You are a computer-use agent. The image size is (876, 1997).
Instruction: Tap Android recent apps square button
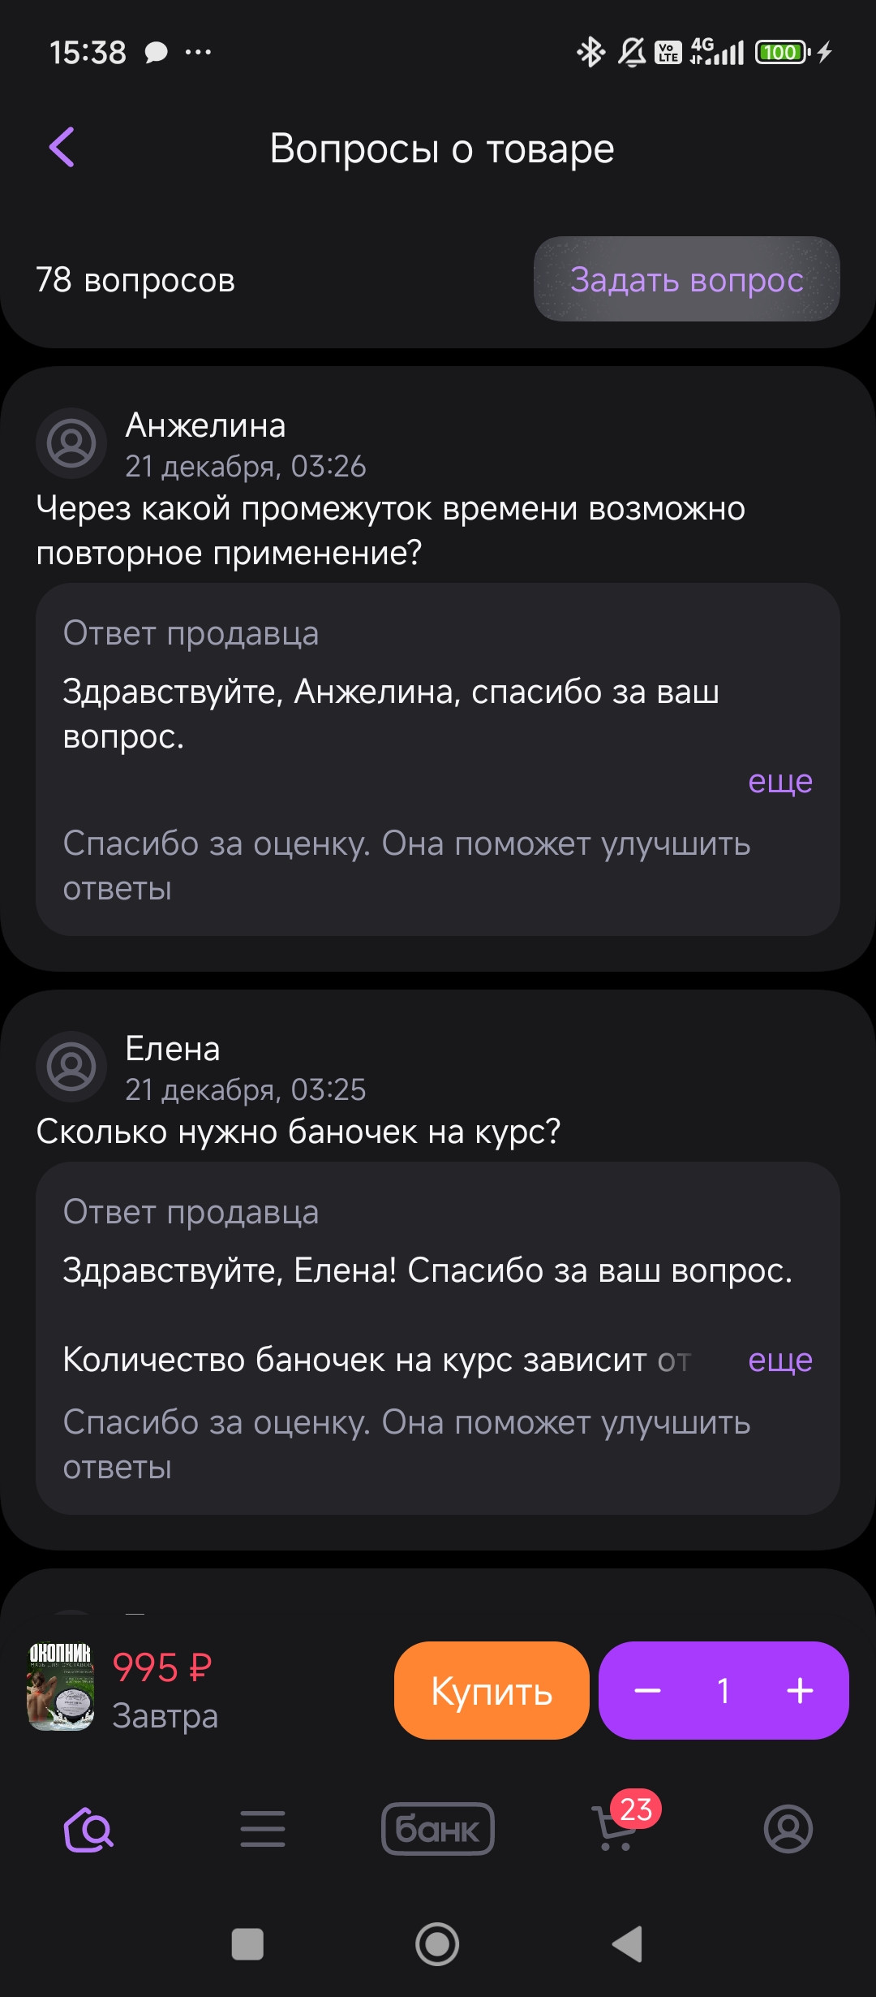[x=247, y=1944]
